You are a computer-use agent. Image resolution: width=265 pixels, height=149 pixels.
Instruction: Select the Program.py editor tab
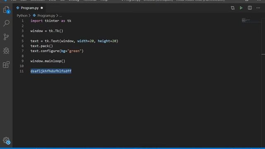click(x=29, y=8)
